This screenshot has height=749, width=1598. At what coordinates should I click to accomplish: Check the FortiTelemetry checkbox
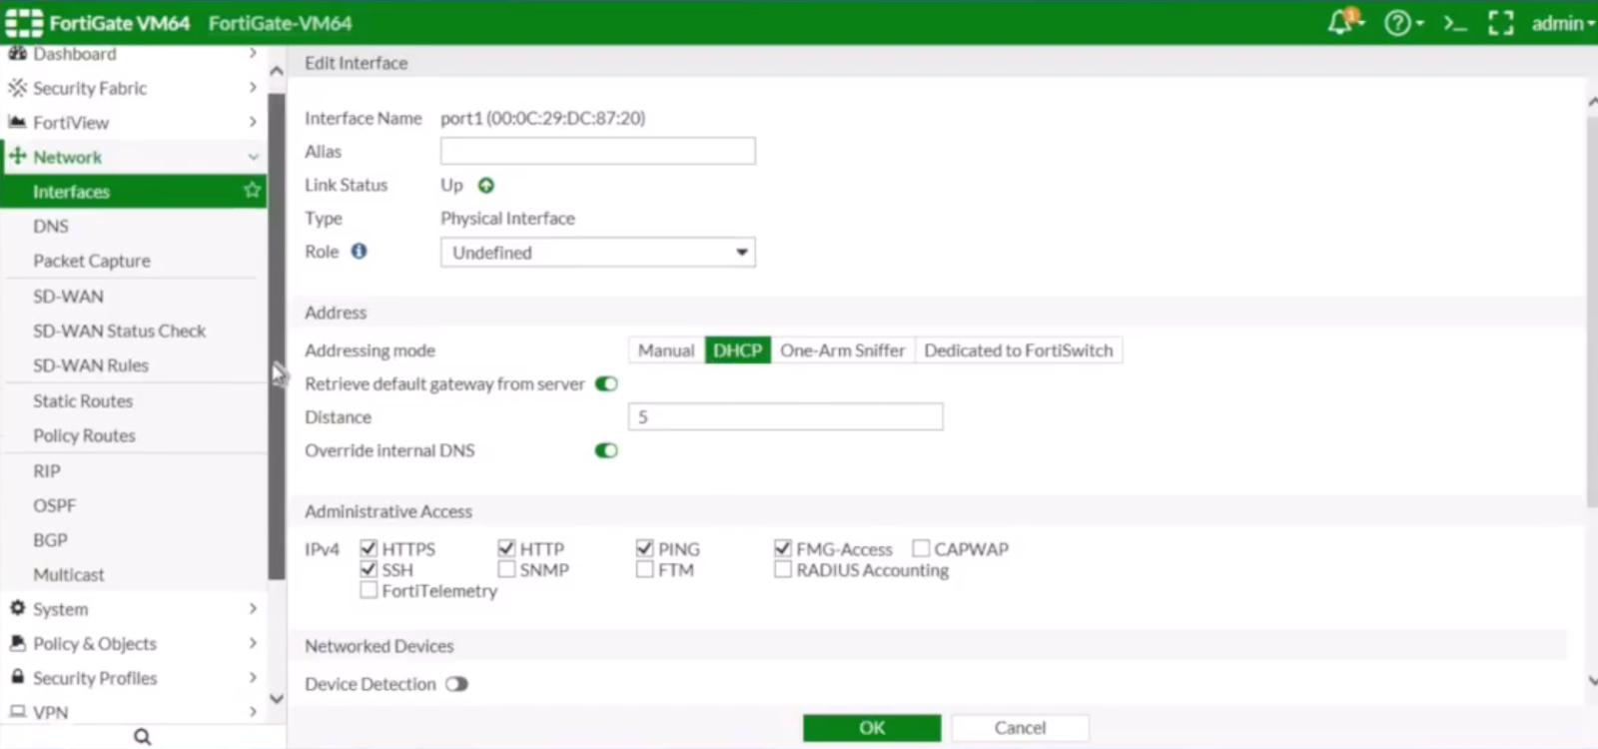pyautogui.click(x=369, y=590)
